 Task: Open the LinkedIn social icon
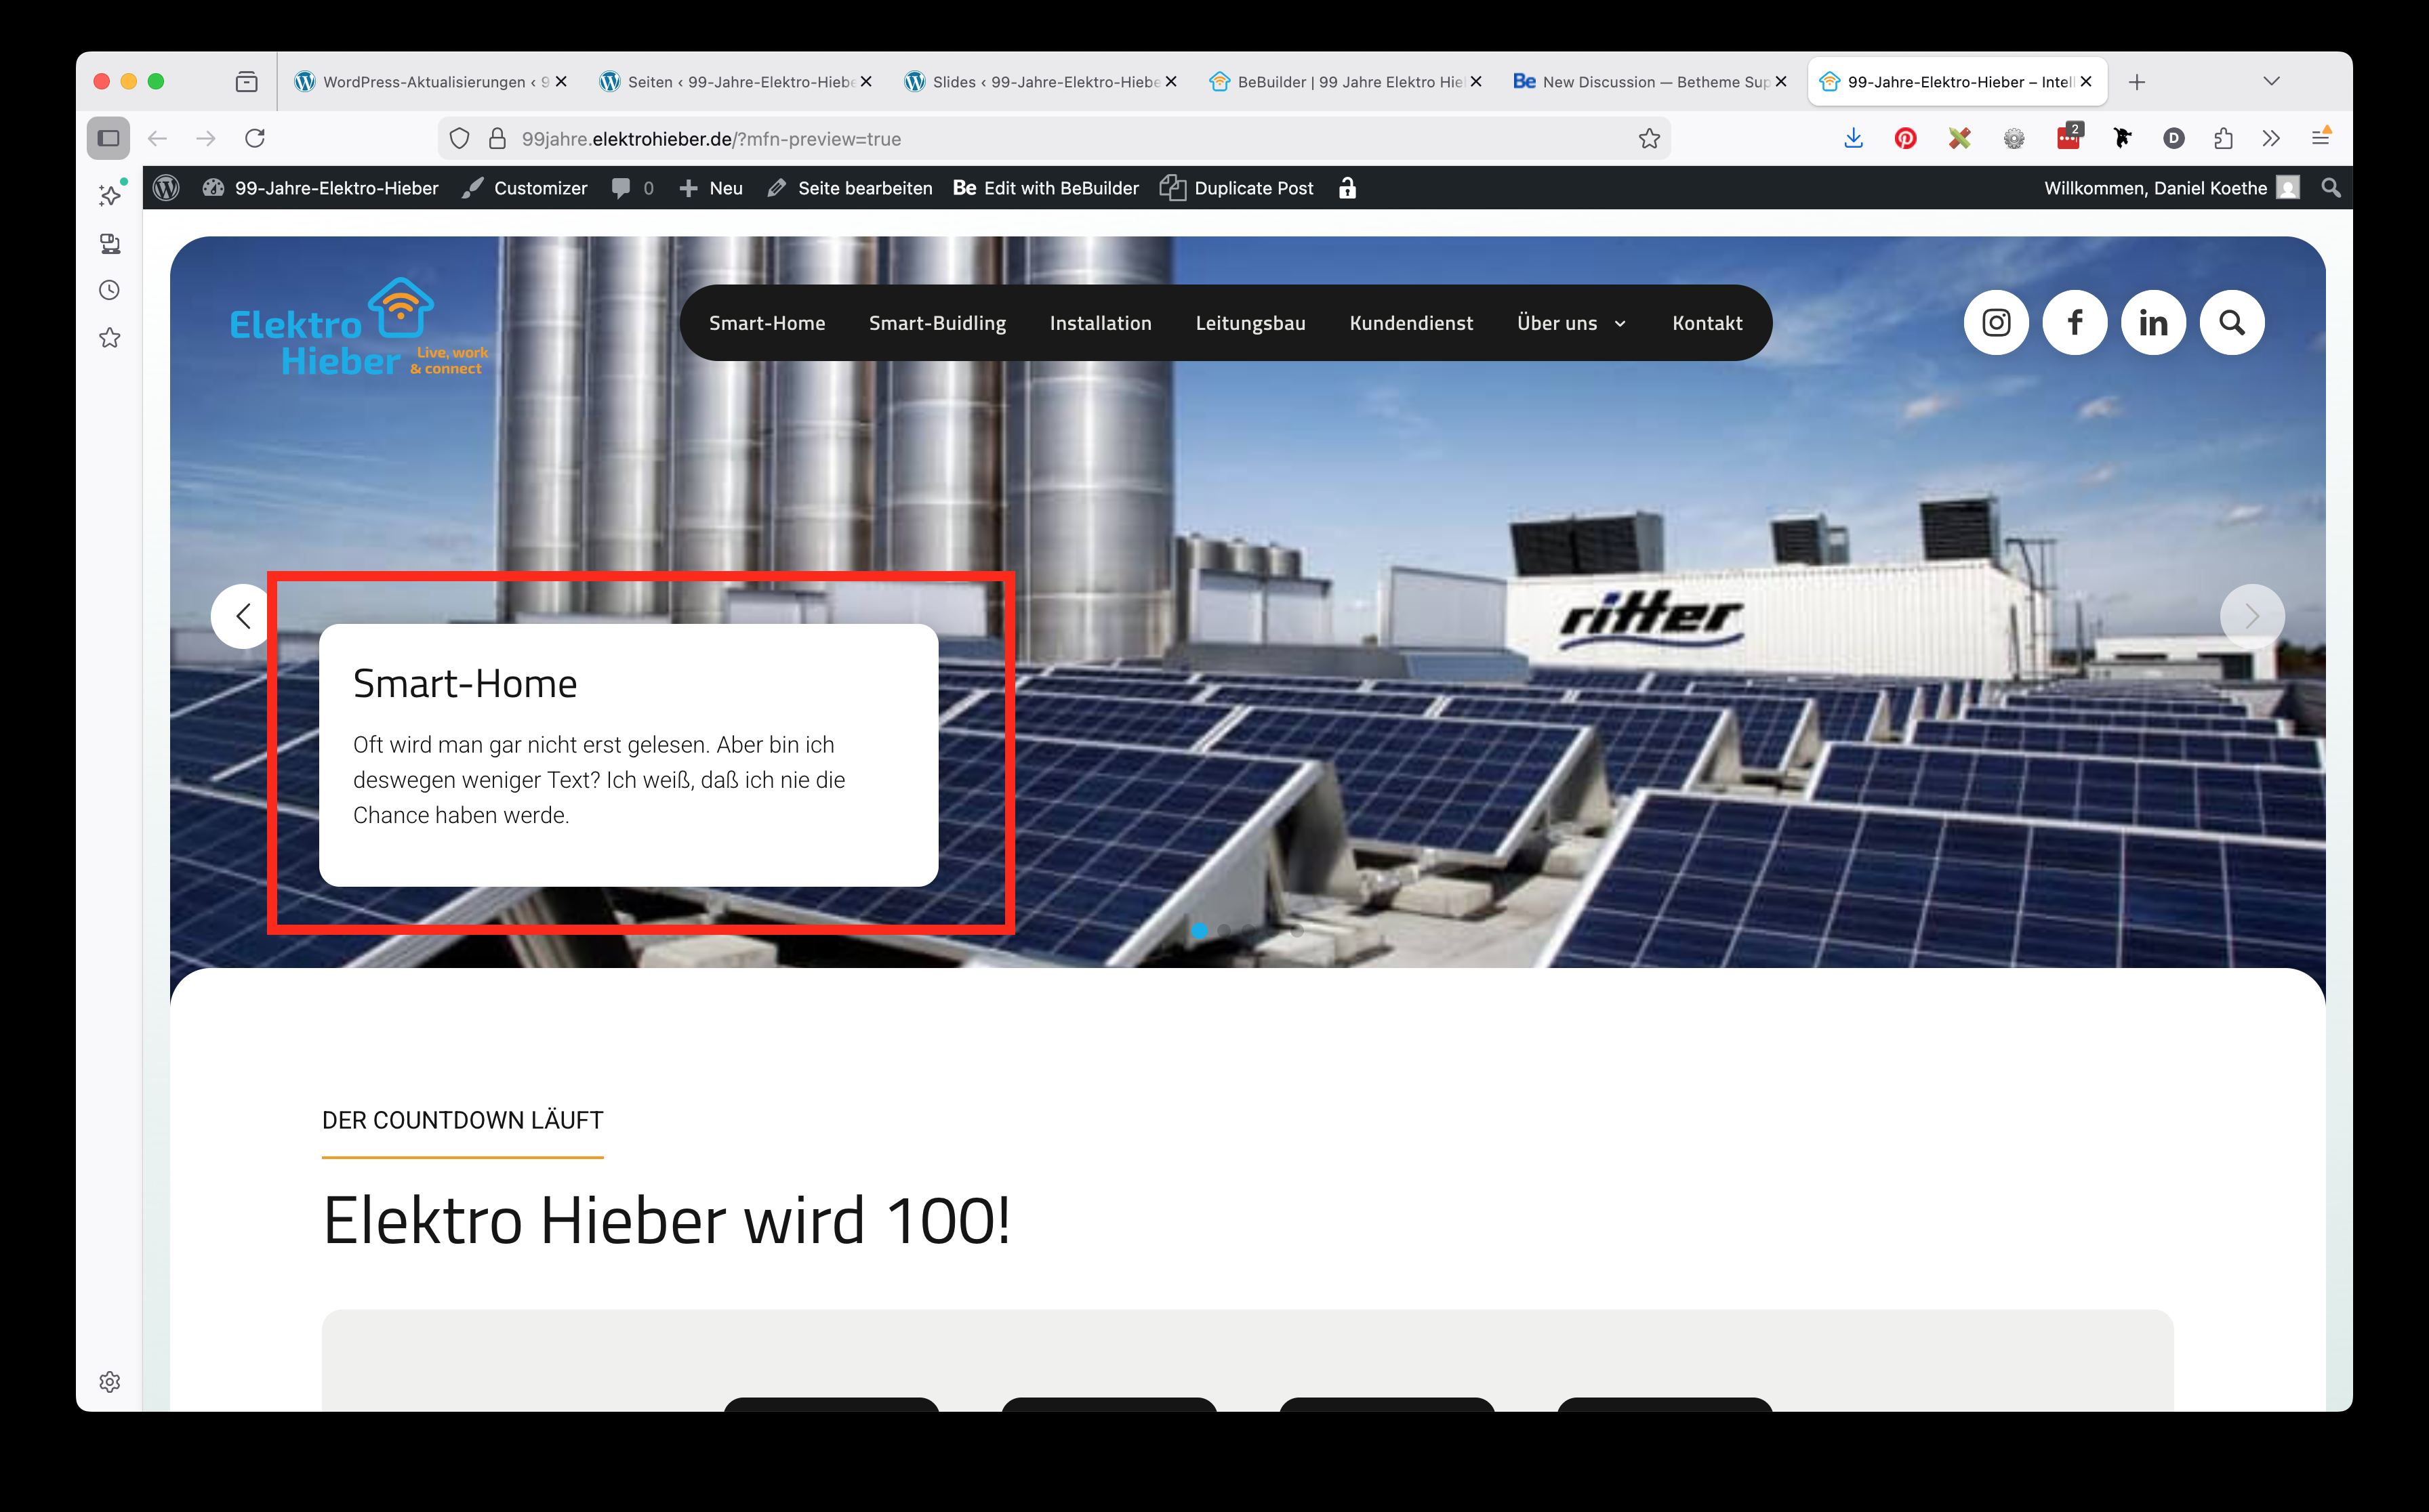[x=2153, y=323]
